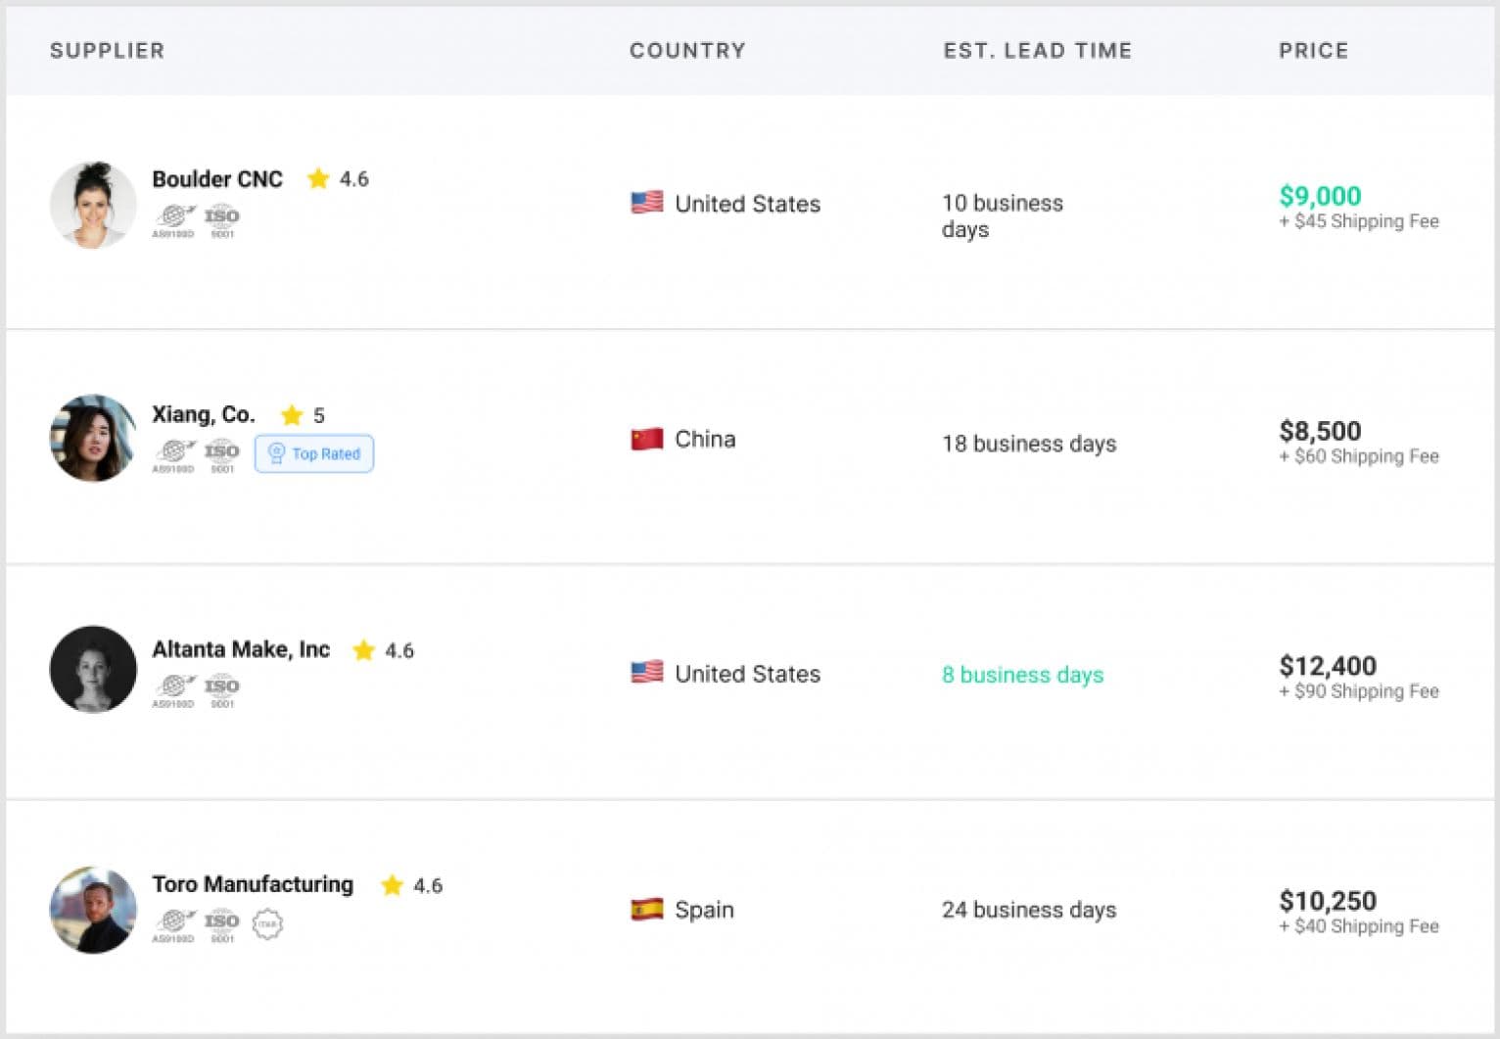Screen dimensions: 1500x1039
Task: Open Boulder CNC supplier profile photo
Action: tap(93, 205)
